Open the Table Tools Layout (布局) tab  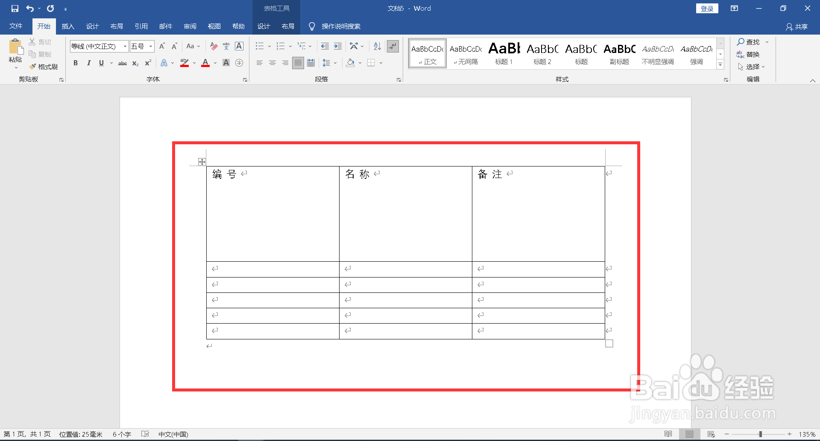[288, 26]
